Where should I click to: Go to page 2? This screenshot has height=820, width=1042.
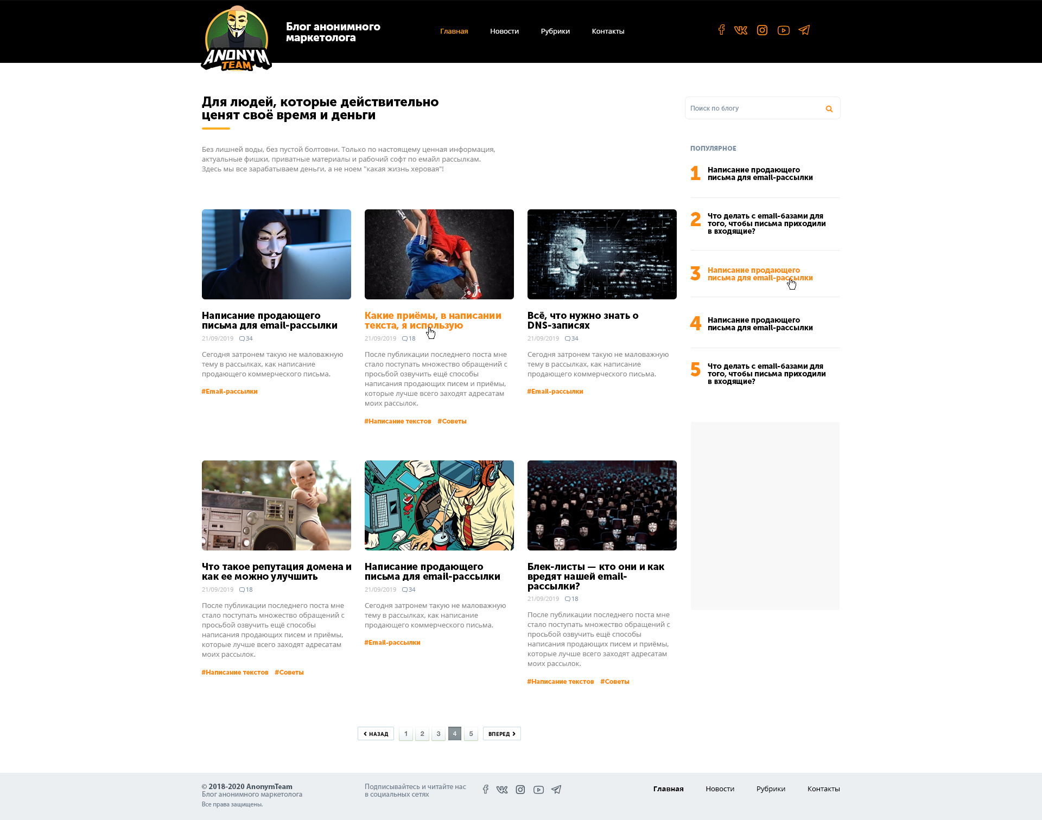pyautogui.click(x=422, y=734)
